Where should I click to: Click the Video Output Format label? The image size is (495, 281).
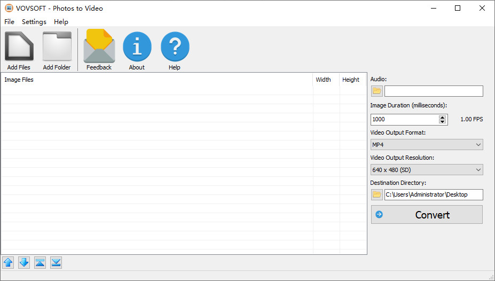398,132
